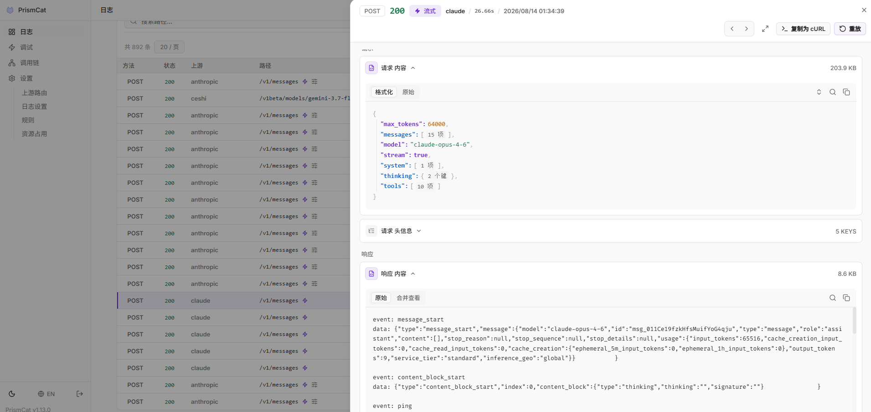Go to 规则 settings page
Screen dimensions: 871x412
click(28, 120)
